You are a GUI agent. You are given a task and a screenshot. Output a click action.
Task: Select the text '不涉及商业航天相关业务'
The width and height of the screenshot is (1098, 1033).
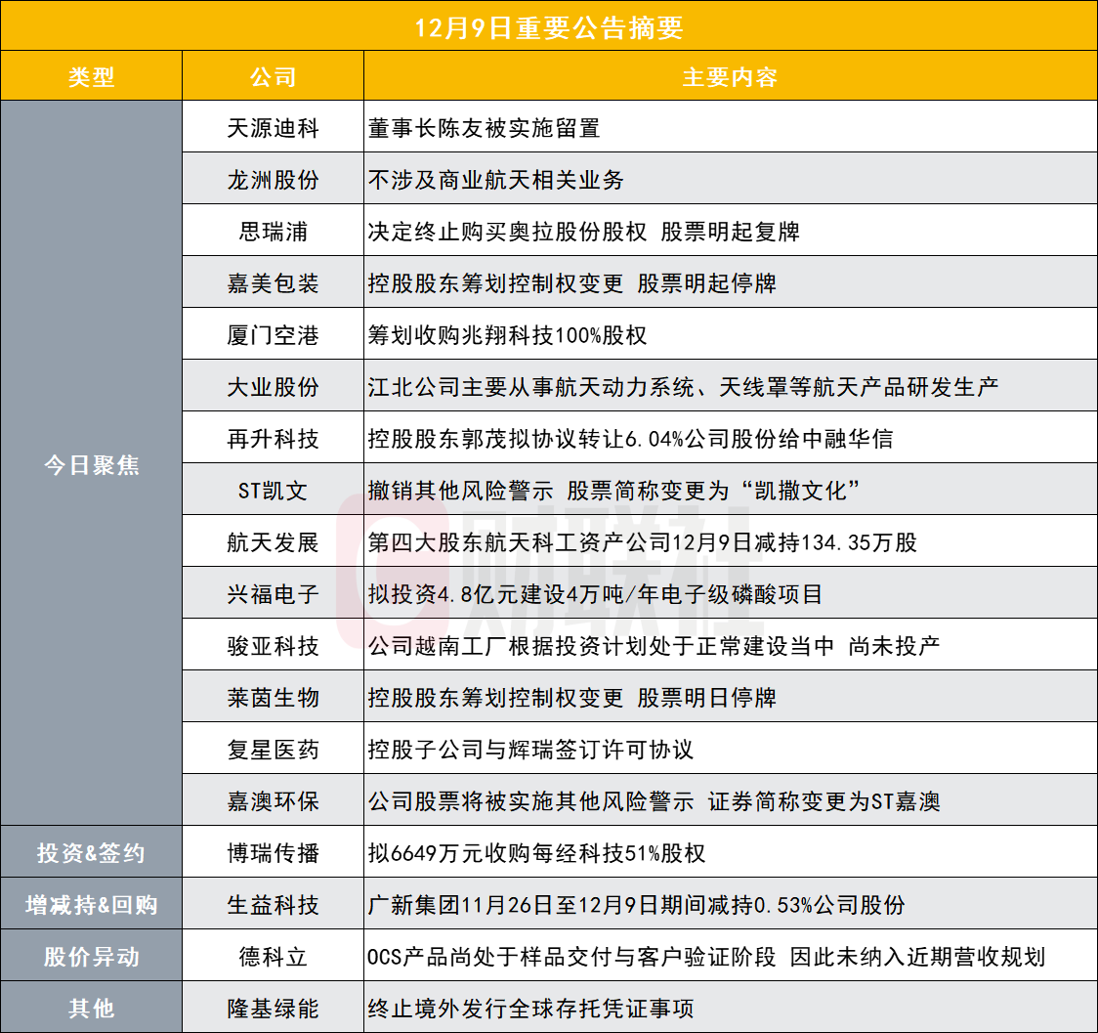pos(496,180)
